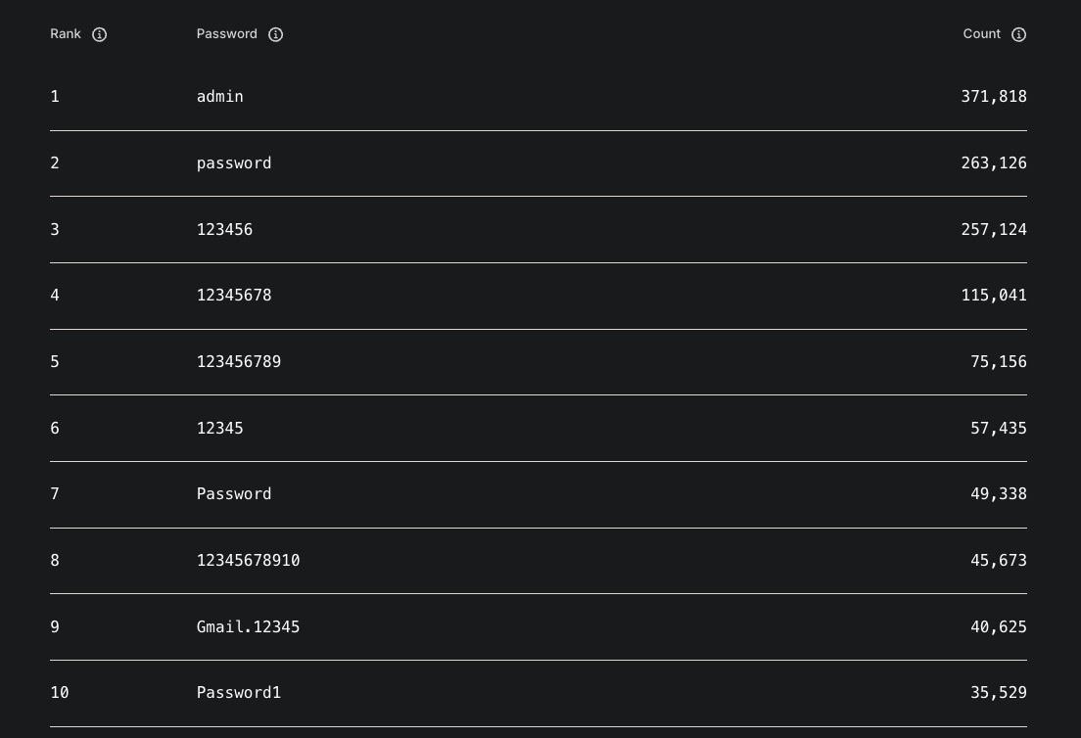This screenshot has width=1081, height=738.
Task: Select the '123456789' password cell
Action: pyautogui.click(x=239, y=362)
